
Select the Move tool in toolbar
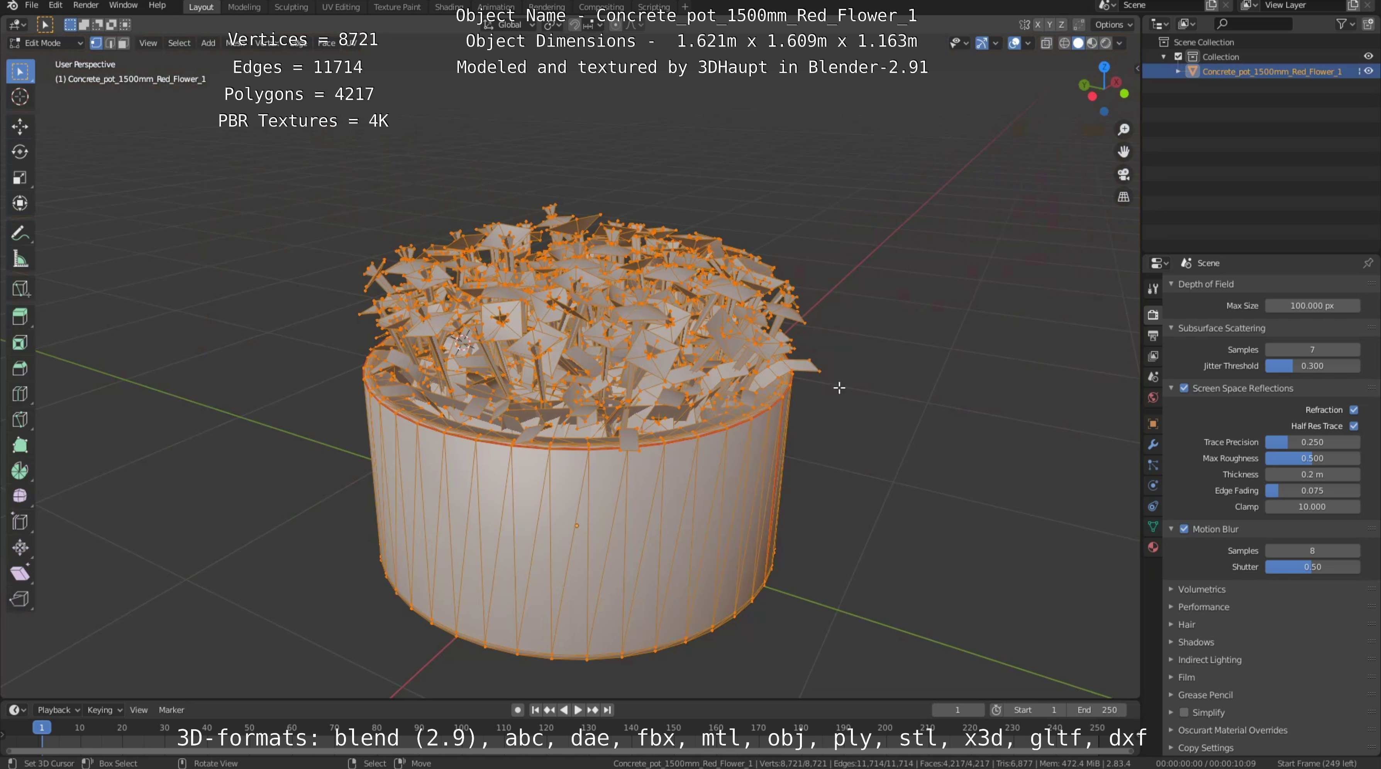coord(20,127)
